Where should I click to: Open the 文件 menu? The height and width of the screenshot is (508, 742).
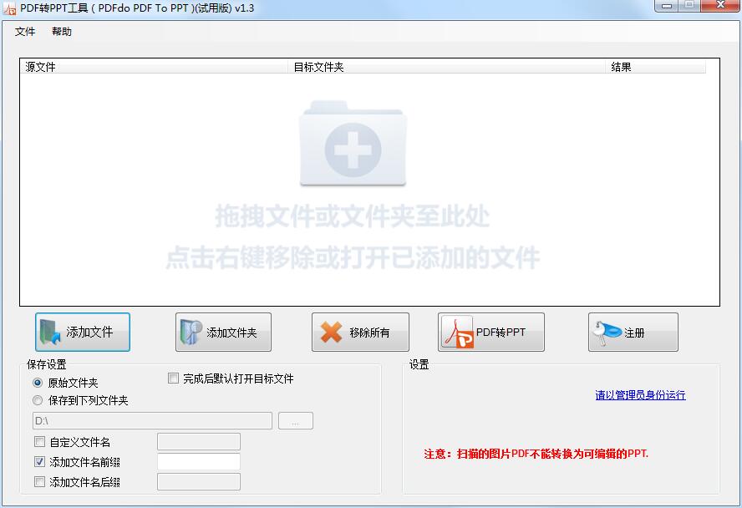tap(24, 32)
